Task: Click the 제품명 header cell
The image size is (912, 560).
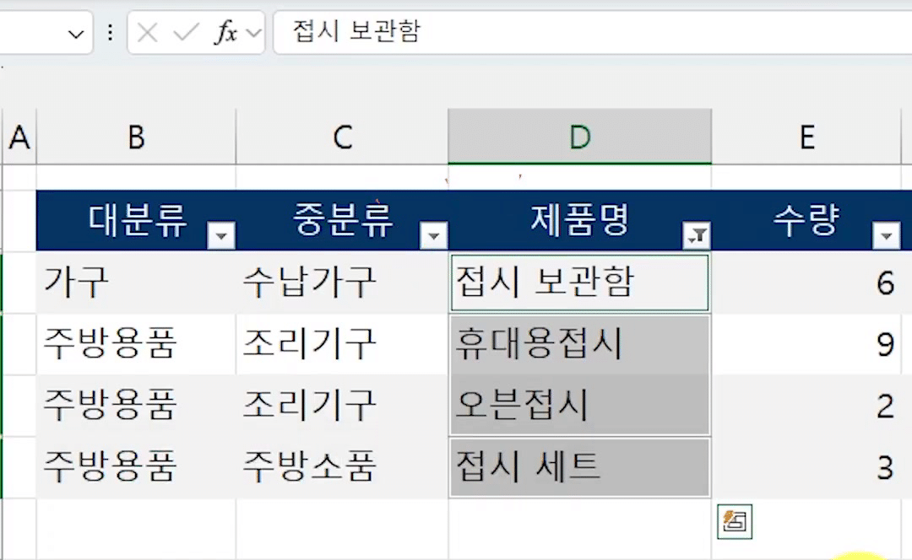Action: click(580, 220)
